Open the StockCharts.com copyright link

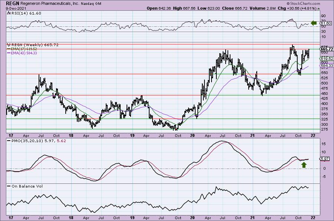[303, 3]
